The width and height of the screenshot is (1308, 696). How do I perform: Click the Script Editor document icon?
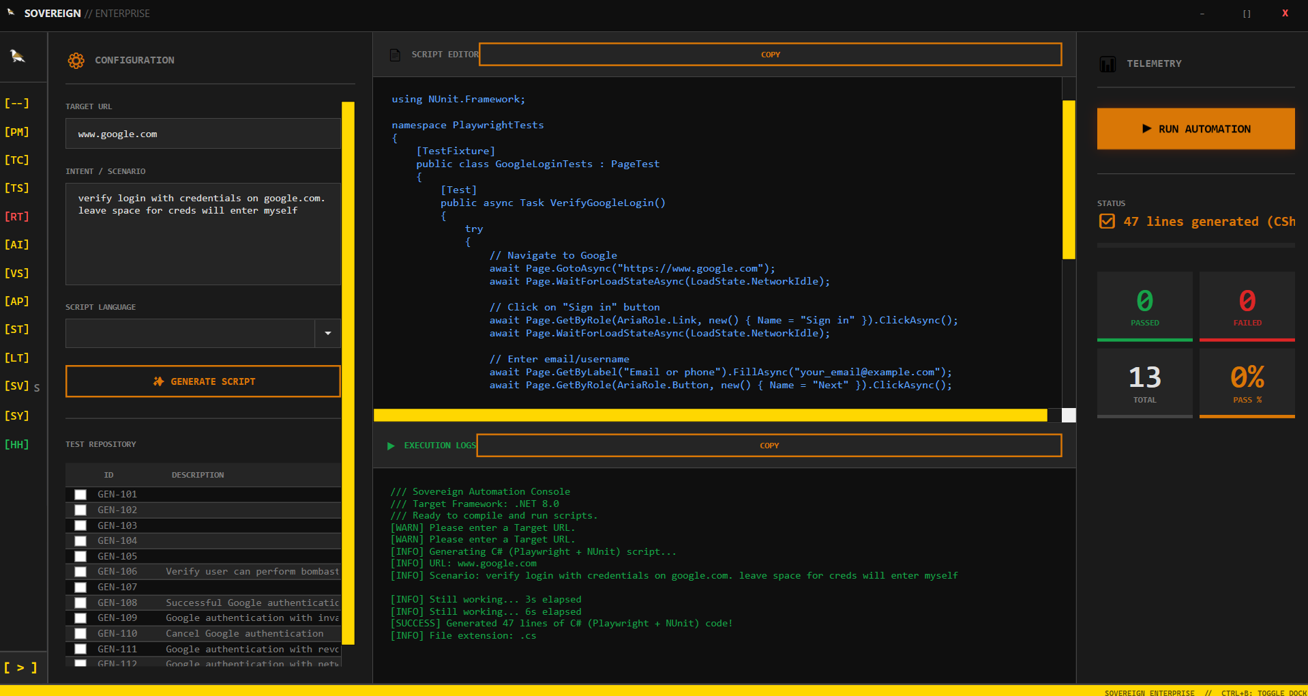395,55
